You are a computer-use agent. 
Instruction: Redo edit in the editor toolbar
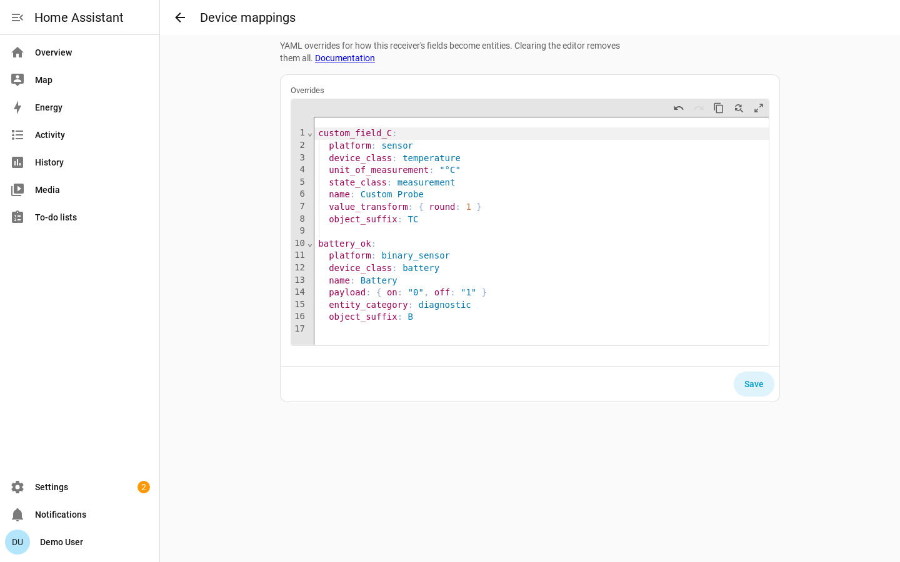699,108
